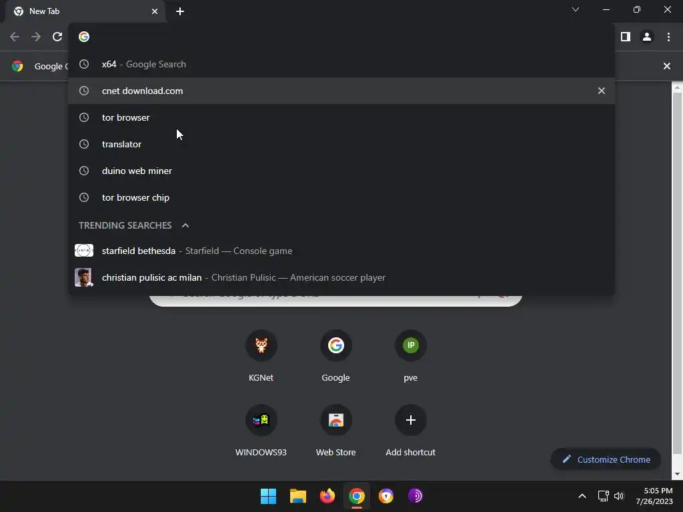Screen dimensions: 683x512
Task: Click the network tray icon
Action: [x=603, y=496]
